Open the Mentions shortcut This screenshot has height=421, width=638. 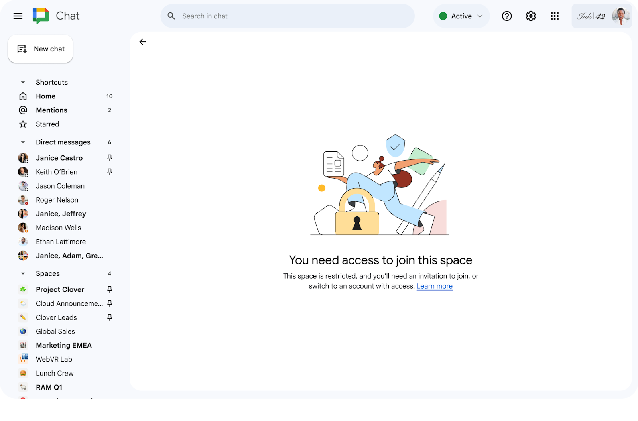click(51, 110)
